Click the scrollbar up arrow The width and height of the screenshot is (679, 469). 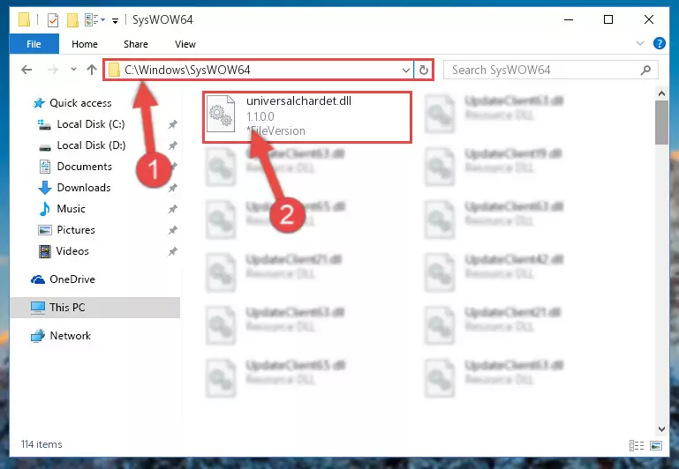661,93
